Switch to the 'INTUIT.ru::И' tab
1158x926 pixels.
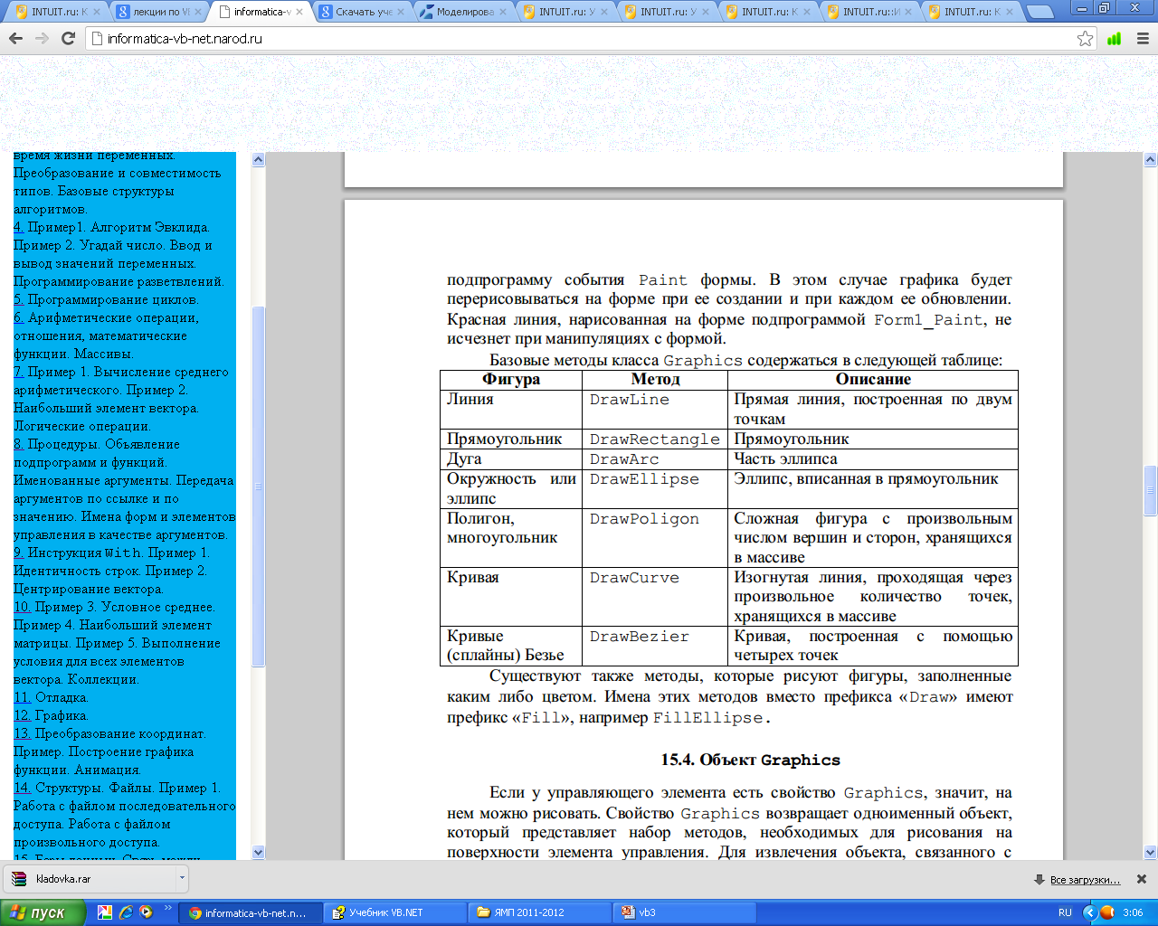point(868,12)
